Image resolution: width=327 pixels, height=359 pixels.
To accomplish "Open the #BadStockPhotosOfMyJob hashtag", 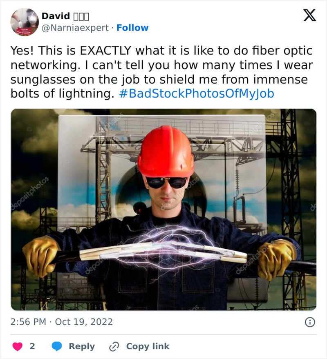I will 197,94.
